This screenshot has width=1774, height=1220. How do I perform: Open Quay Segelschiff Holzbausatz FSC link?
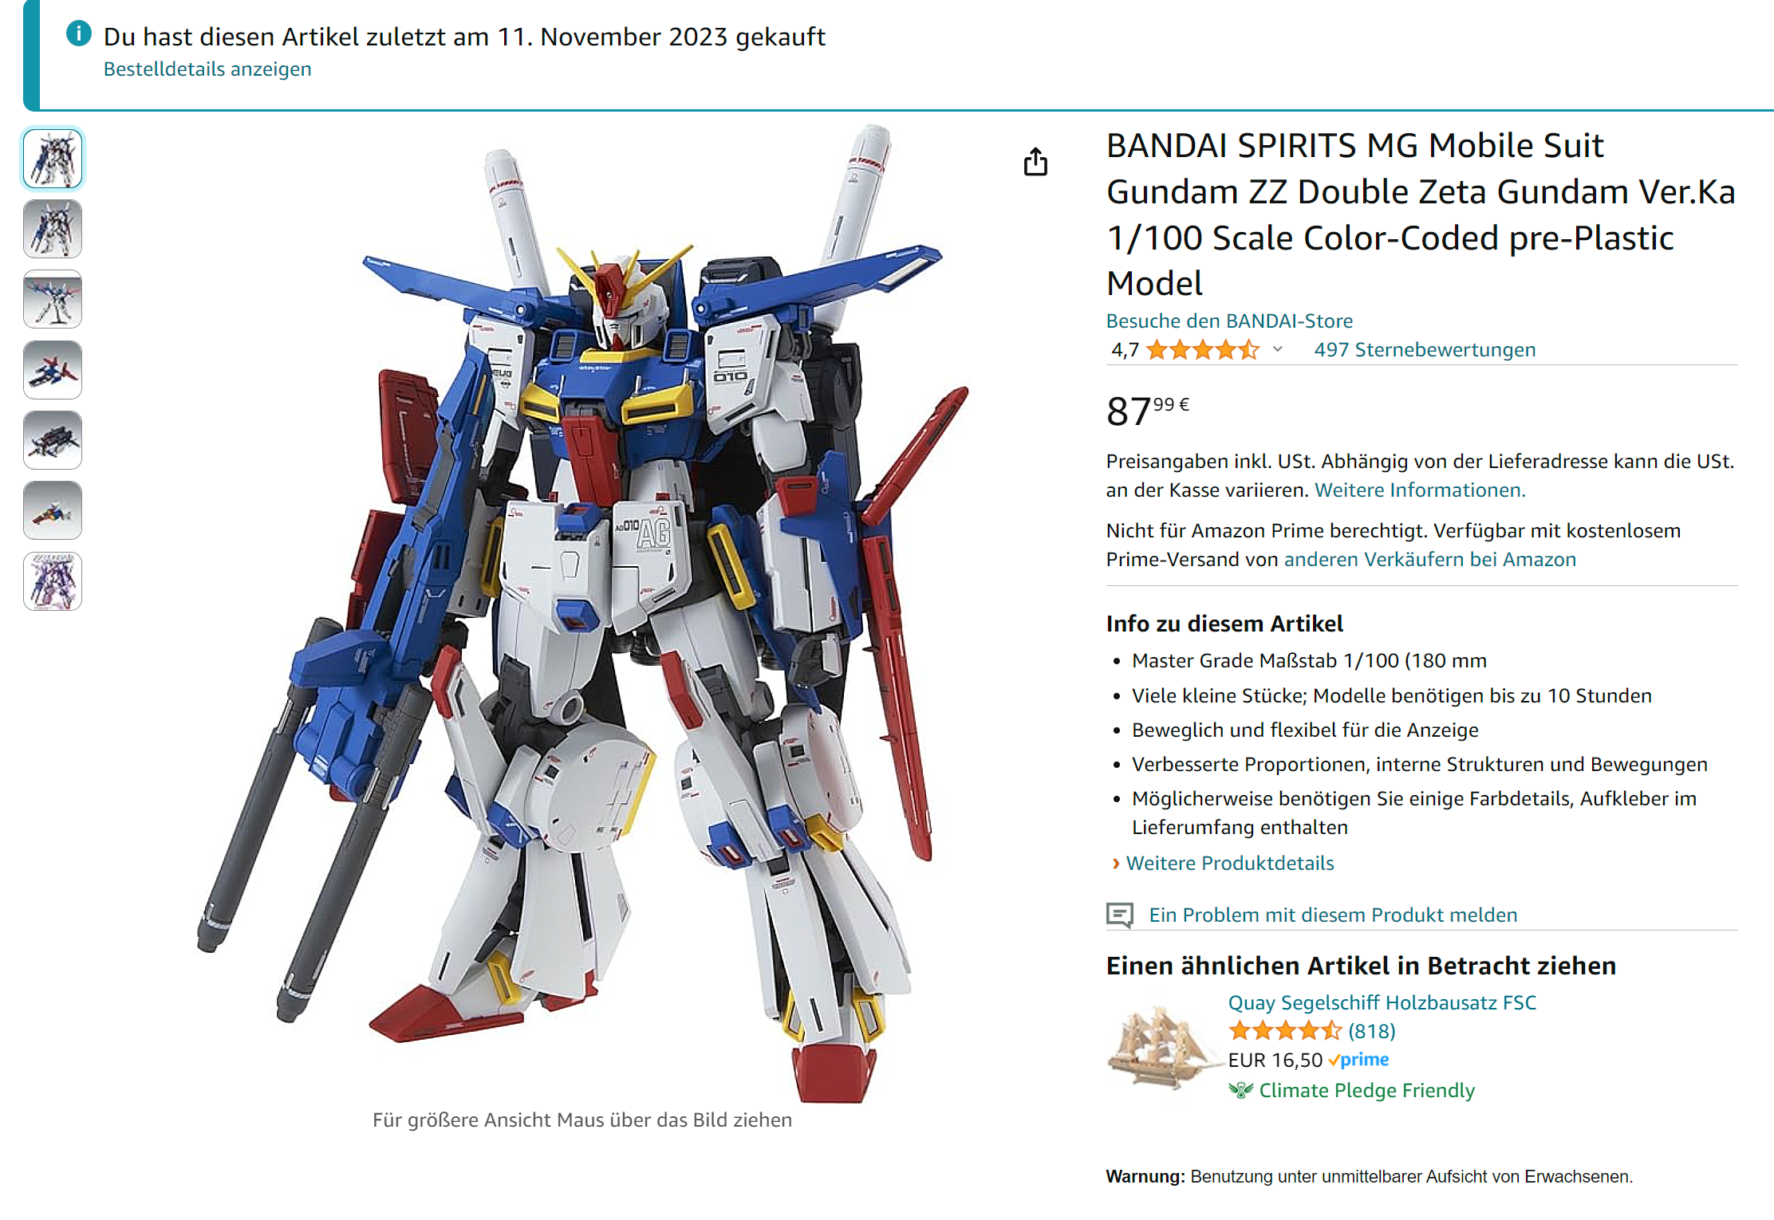pos(1382,1002)
